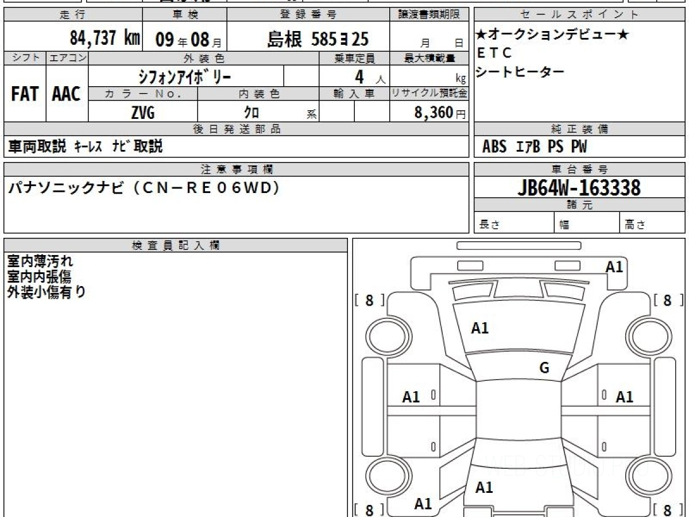The height and width of the screenshot is (517, 689).
Task: Select registration number 島根 585ヨ25
Action: 318,39
